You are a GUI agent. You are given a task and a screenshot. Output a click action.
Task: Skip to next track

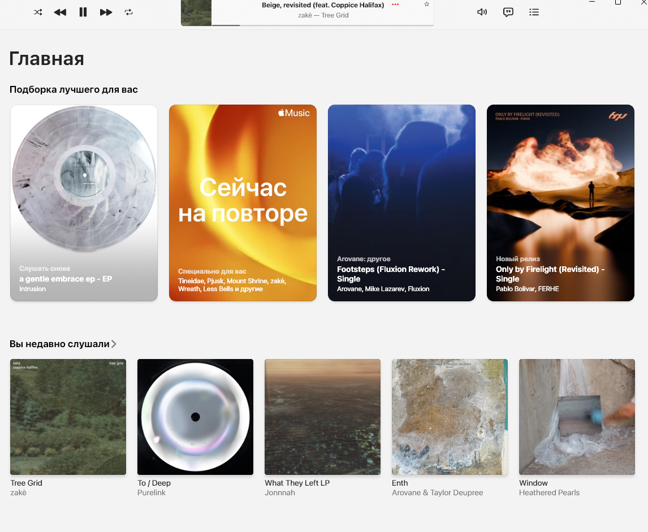pos(106,12)
